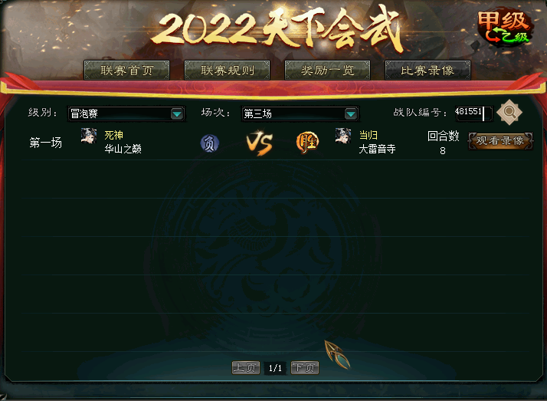The width and height of the screenshot is (547, 401).
Task: Click the 上页 previous page button
Action: [x=246, y=367]
